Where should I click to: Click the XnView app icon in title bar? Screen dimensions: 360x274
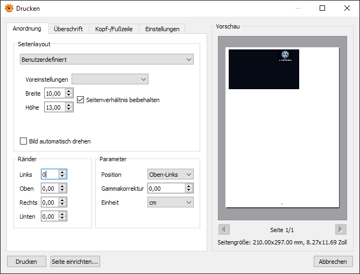[x=9, y=8]
